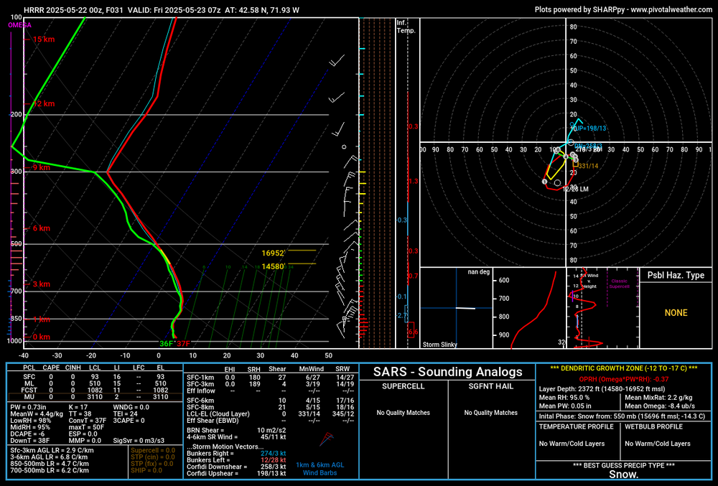The height and width of the screenshot is (486, 718).
Task: Click the OPRH -0.37 value
Action: pos(624,379)
